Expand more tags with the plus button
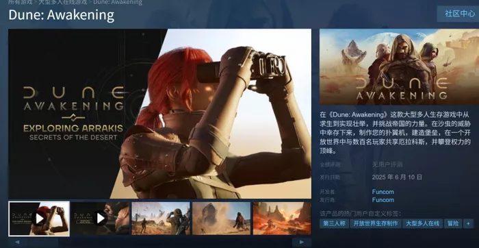The image size is (479, 248). [468, 223]
